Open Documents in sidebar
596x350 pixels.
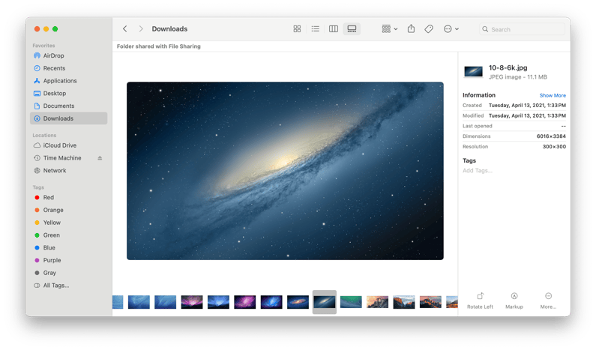click(68, 106)
